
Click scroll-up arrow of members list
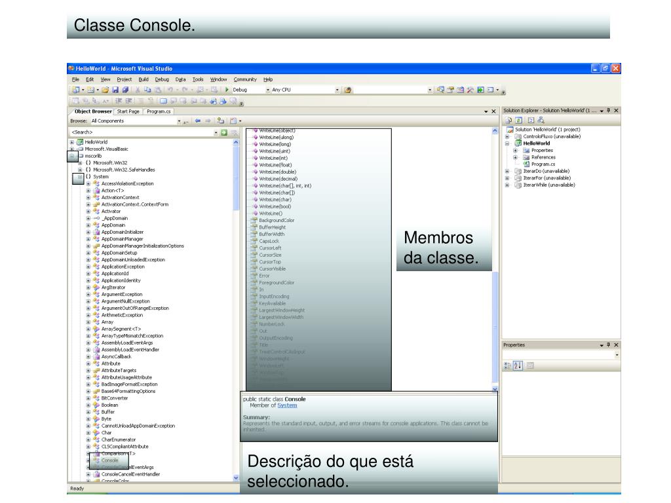[495, 131]
